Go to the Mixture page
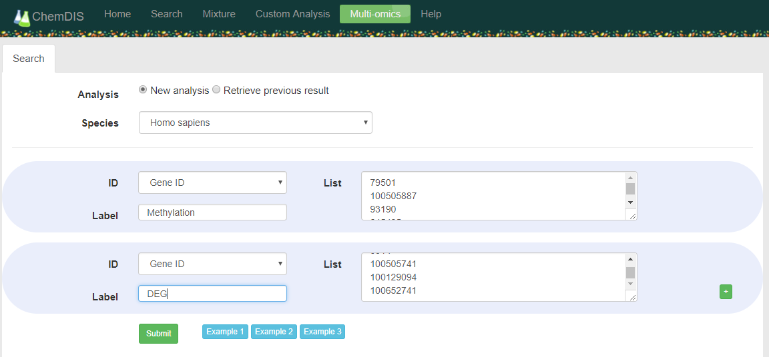 point(219,14)
